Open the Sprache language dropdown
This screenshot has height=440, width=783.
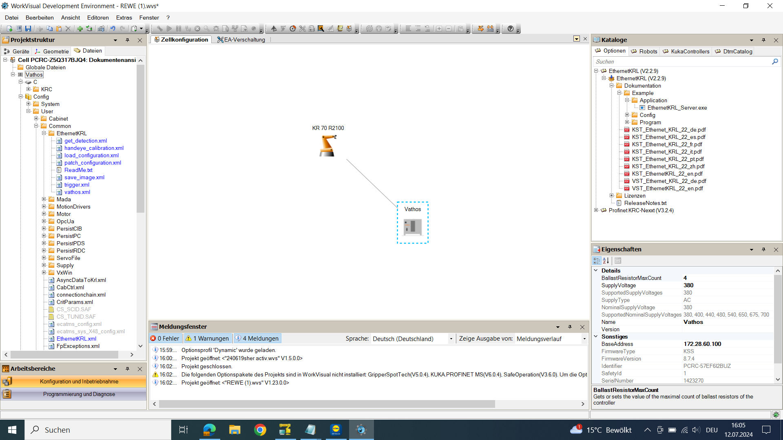tap(451, 339)
